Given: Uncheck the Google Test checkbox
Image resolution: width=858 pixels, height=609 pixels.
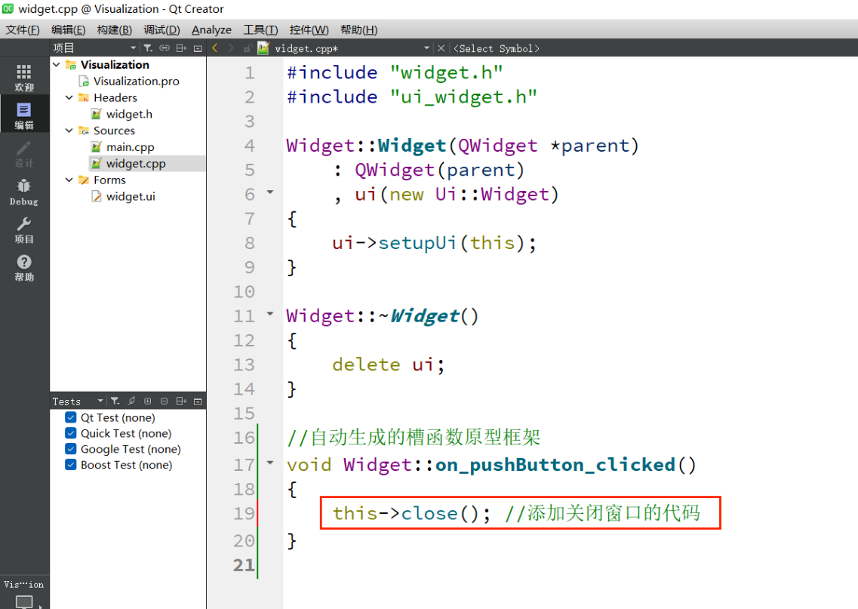Looking at the screenshot, I should pyautogui.click(x=71, y=449).
